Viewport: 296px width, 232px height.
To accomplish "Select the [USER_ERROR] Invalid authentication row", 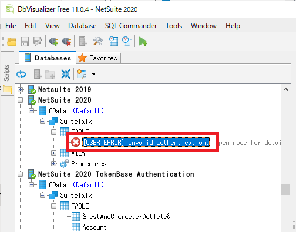I will coord(146,142).
